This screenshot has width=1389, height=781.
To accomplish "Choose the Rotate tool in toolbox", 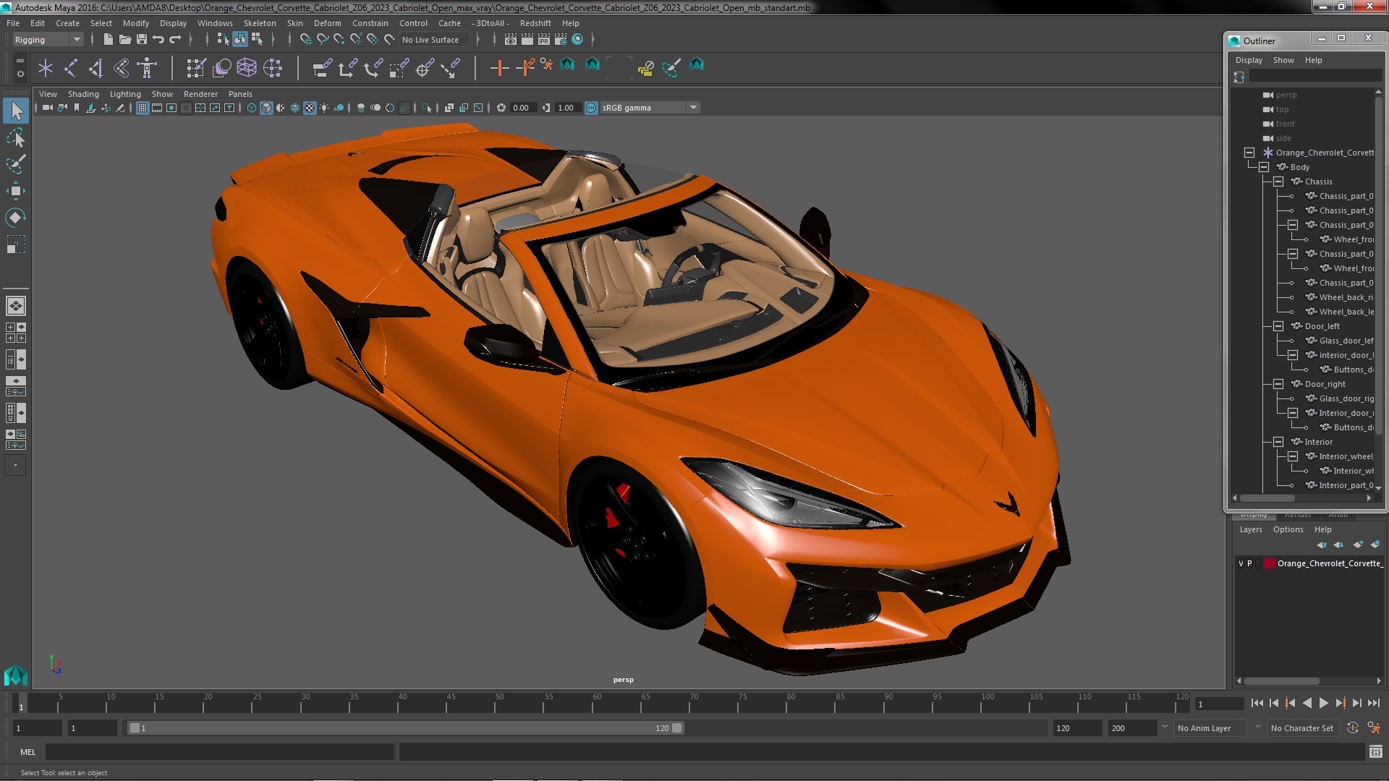I will [16, 218].
